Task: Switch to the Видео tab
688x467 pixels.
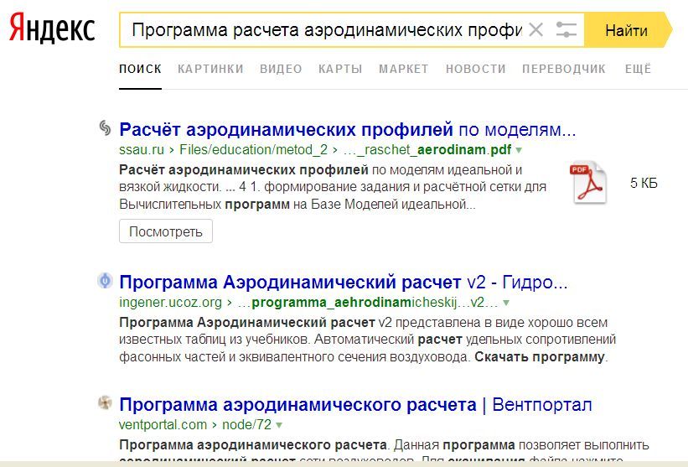Action: click(281, 69)
